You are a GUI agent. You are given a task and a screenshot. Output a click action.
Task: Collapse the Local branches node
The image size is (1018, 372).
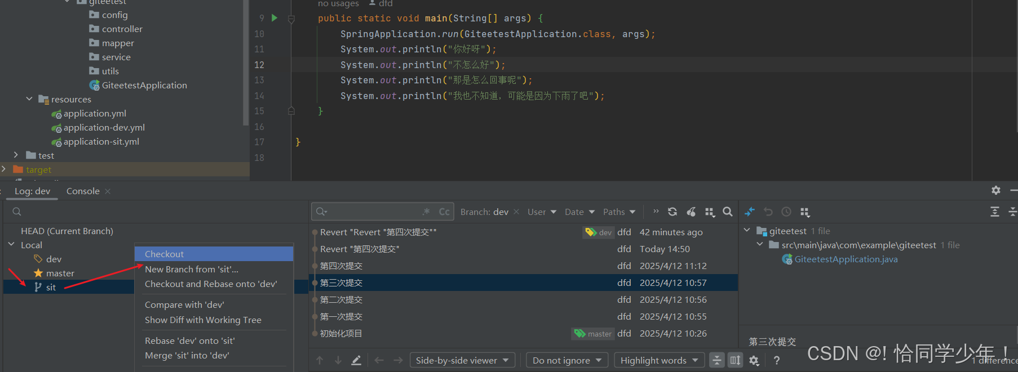pyautogui.click(x=11, y=245)
